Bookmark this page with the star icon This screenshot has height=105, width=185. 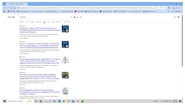click(x=164, y=8)
